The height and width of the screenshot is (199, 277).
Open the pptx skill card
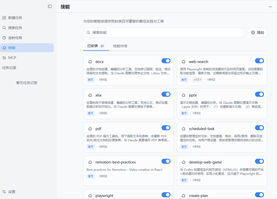[x=222, y=104]
